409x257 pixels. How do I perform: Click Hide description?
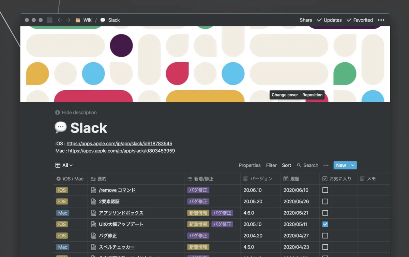coord(79,112)
